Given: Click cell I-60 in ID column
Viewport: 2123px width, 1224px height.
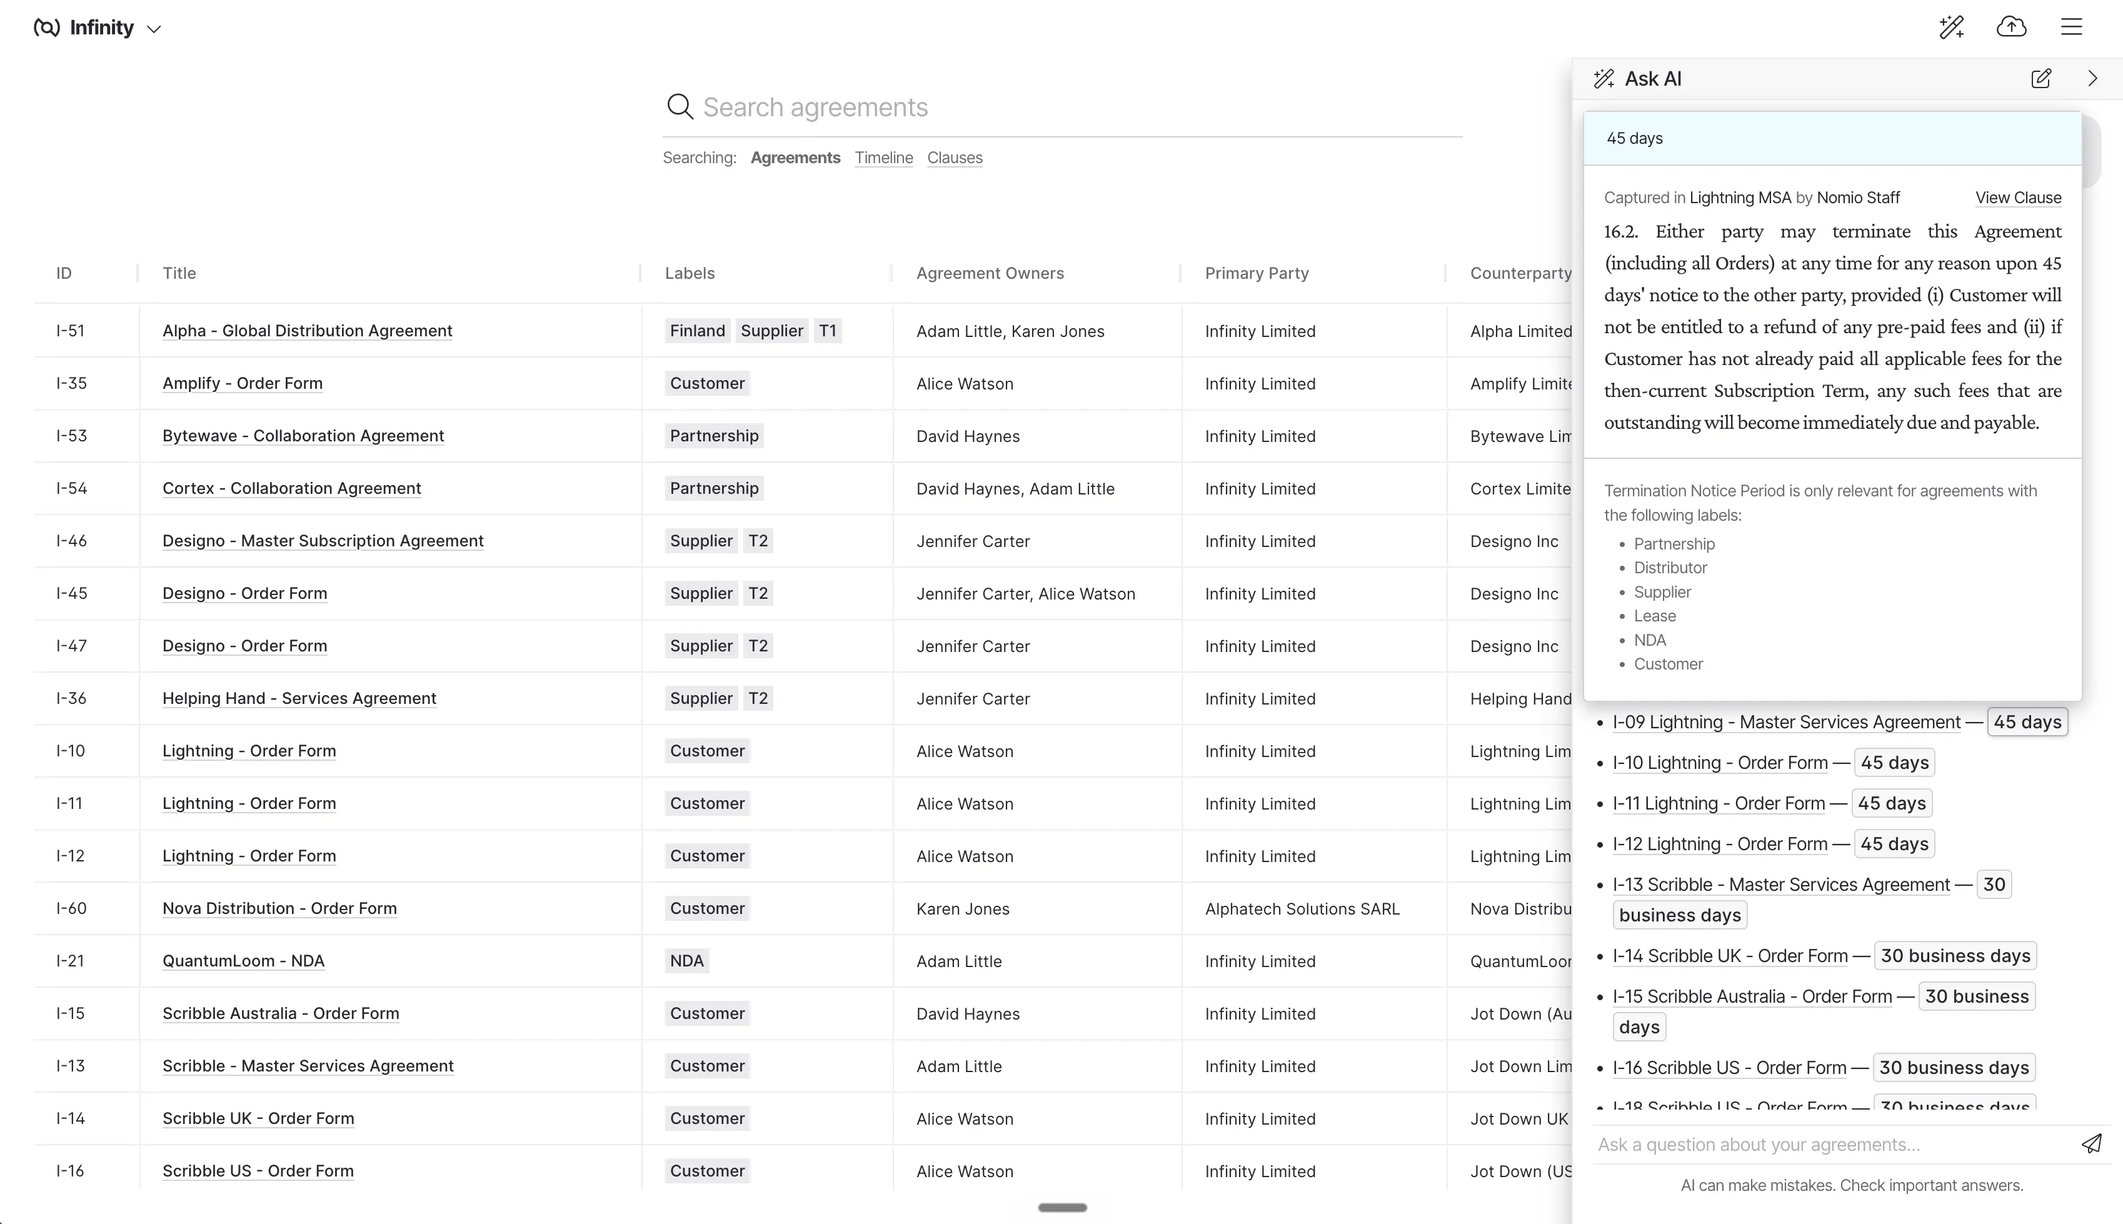Looking at the screenshot, I should 71,908.
